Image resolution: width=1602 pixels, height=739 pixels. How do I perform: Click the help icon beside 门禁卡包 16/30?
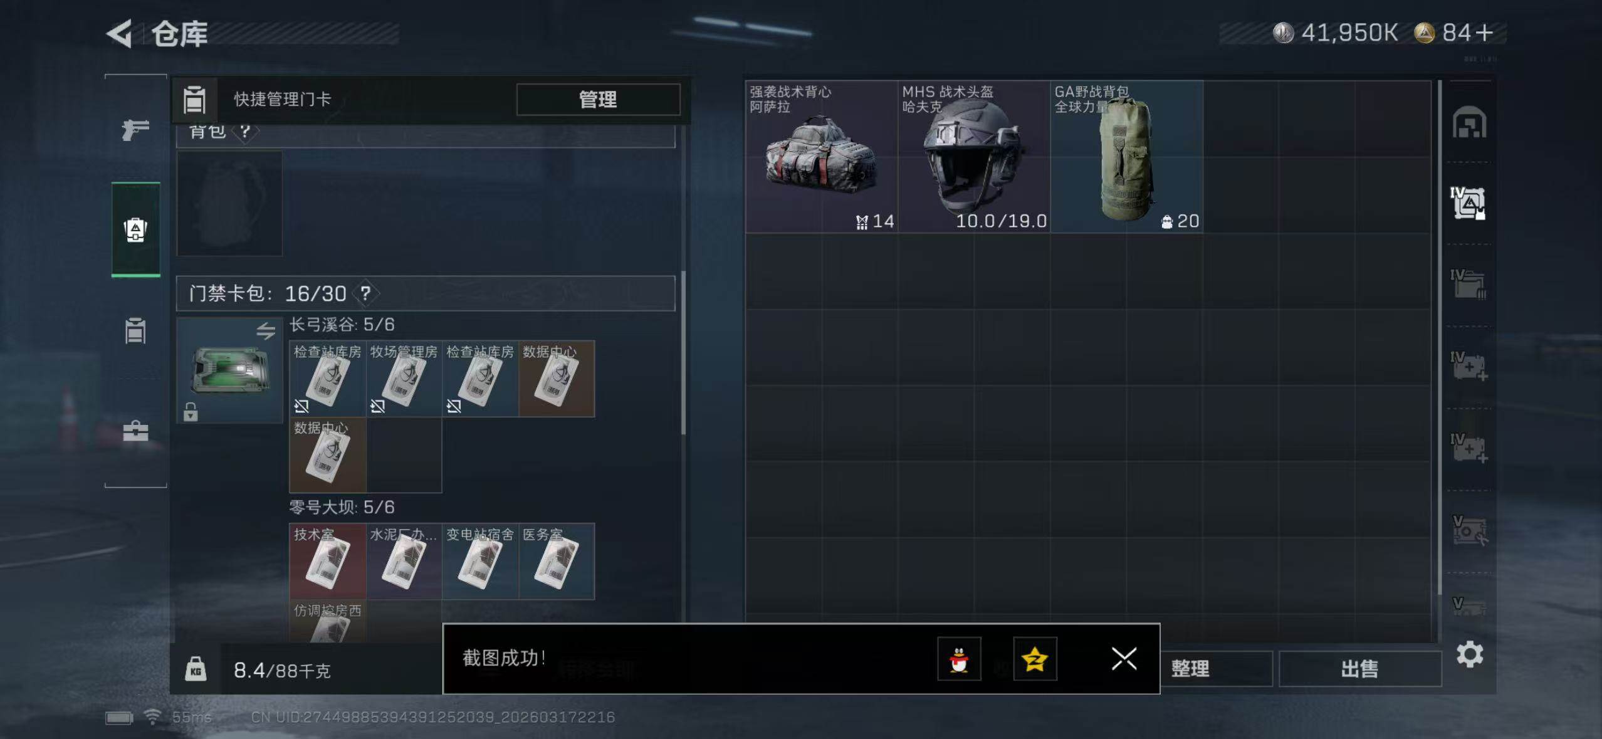point(365,293)
